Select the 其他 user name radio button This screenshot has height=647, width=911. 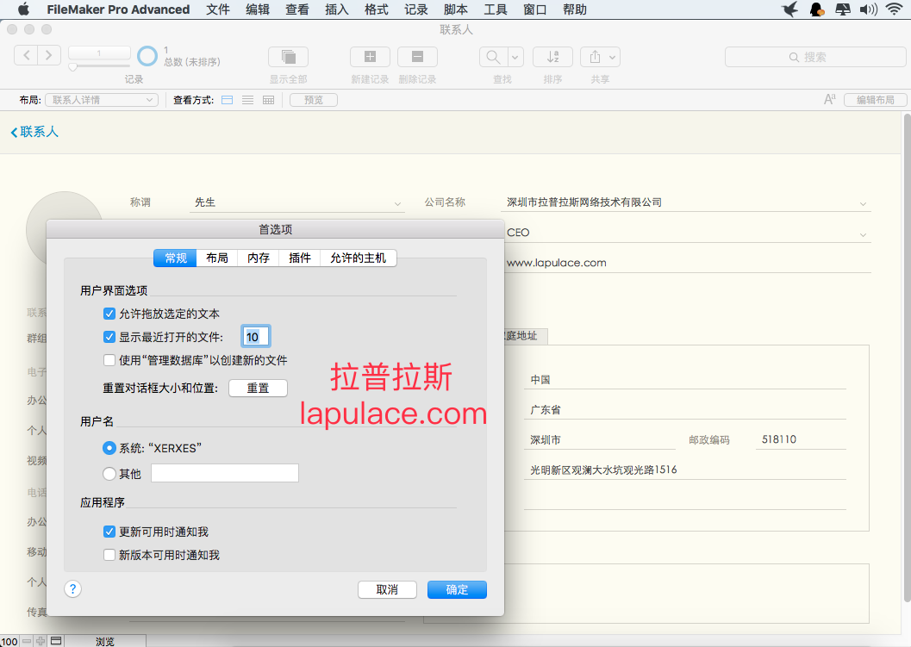[109, 473]
